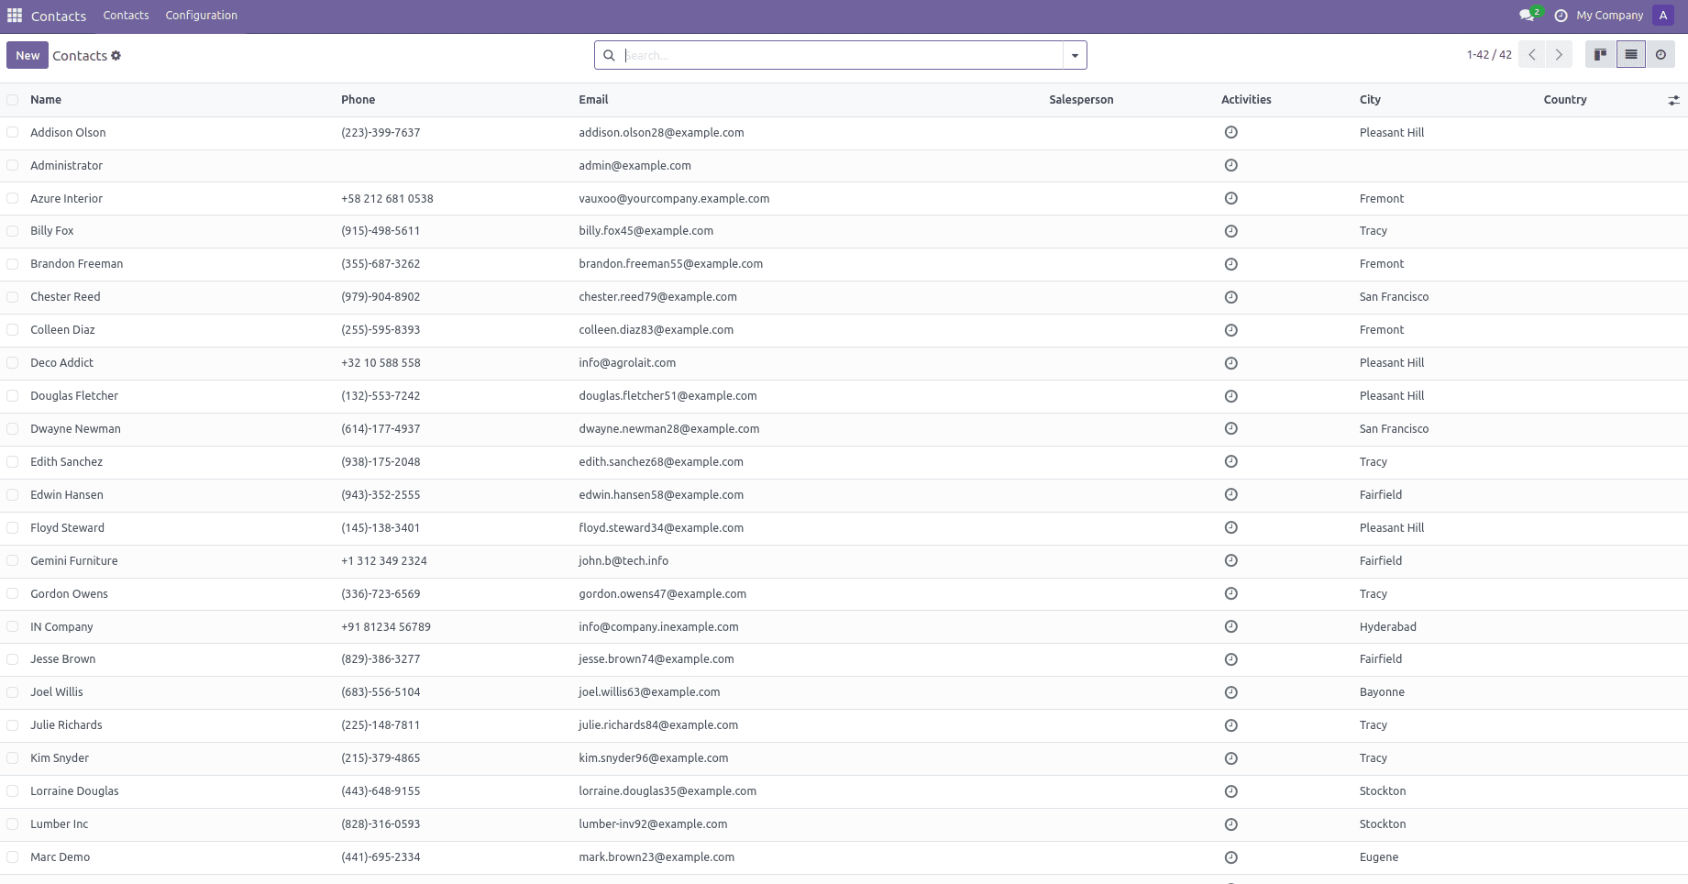Open the Configuration menu
Viewport: 1688px width, 884px height.
click(201, 15)
